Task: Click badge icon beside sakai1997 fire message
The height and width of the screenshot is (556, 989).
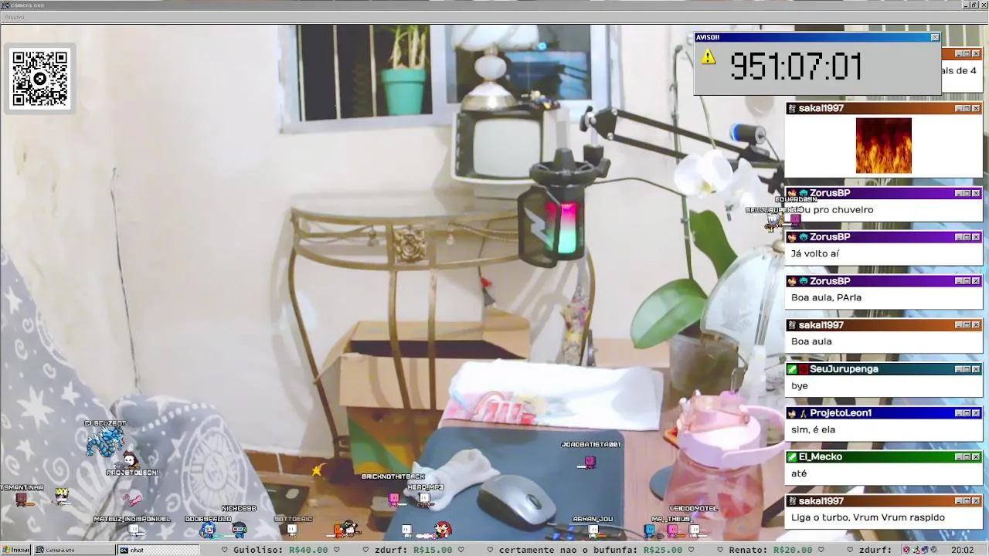Action: [x=792, y=108]
